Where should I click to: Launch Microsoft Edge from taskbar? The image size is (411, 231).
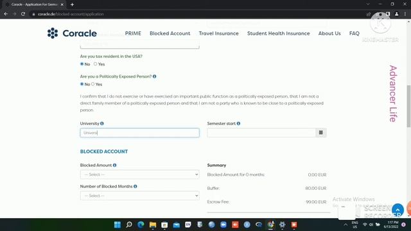click(141, 225)
